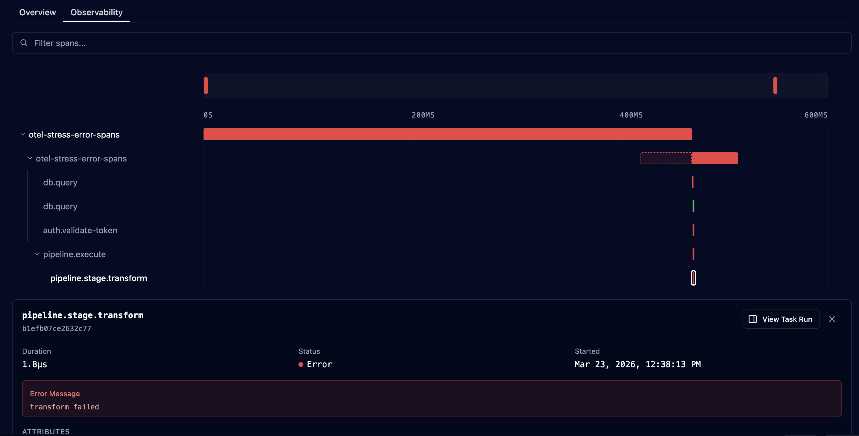The image size is (859, 436).
Task: Click the long red root span bar
Action: tap(447, 134)
